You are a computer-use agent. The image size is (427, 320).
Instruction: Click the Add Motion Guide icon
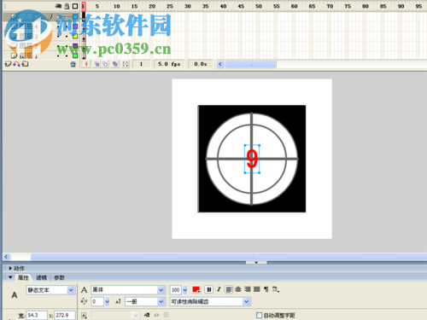tap(16, 64)
